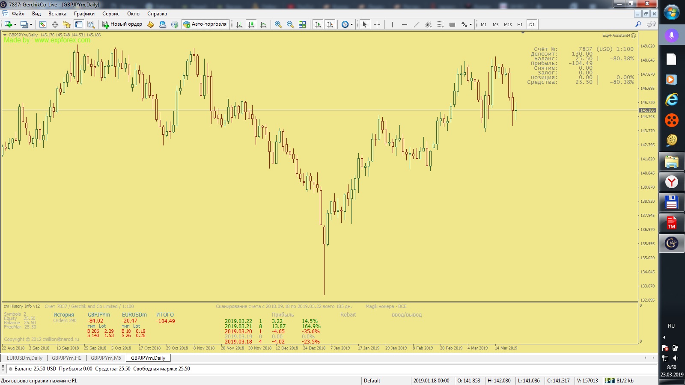Image resolution: width=685 pixels, height=385 pixels.
Task: Switch timeframe to M1
Action: (x=484, y=24)
